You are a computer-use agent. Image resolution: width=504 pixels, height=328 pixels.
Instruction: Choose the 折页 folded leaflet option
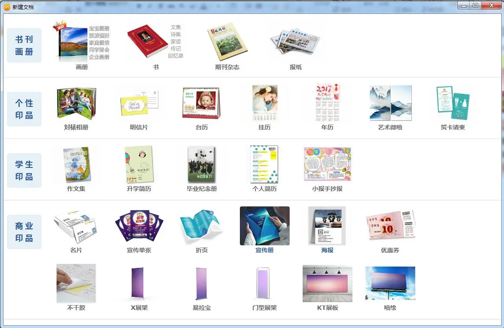tap(201, 225)
